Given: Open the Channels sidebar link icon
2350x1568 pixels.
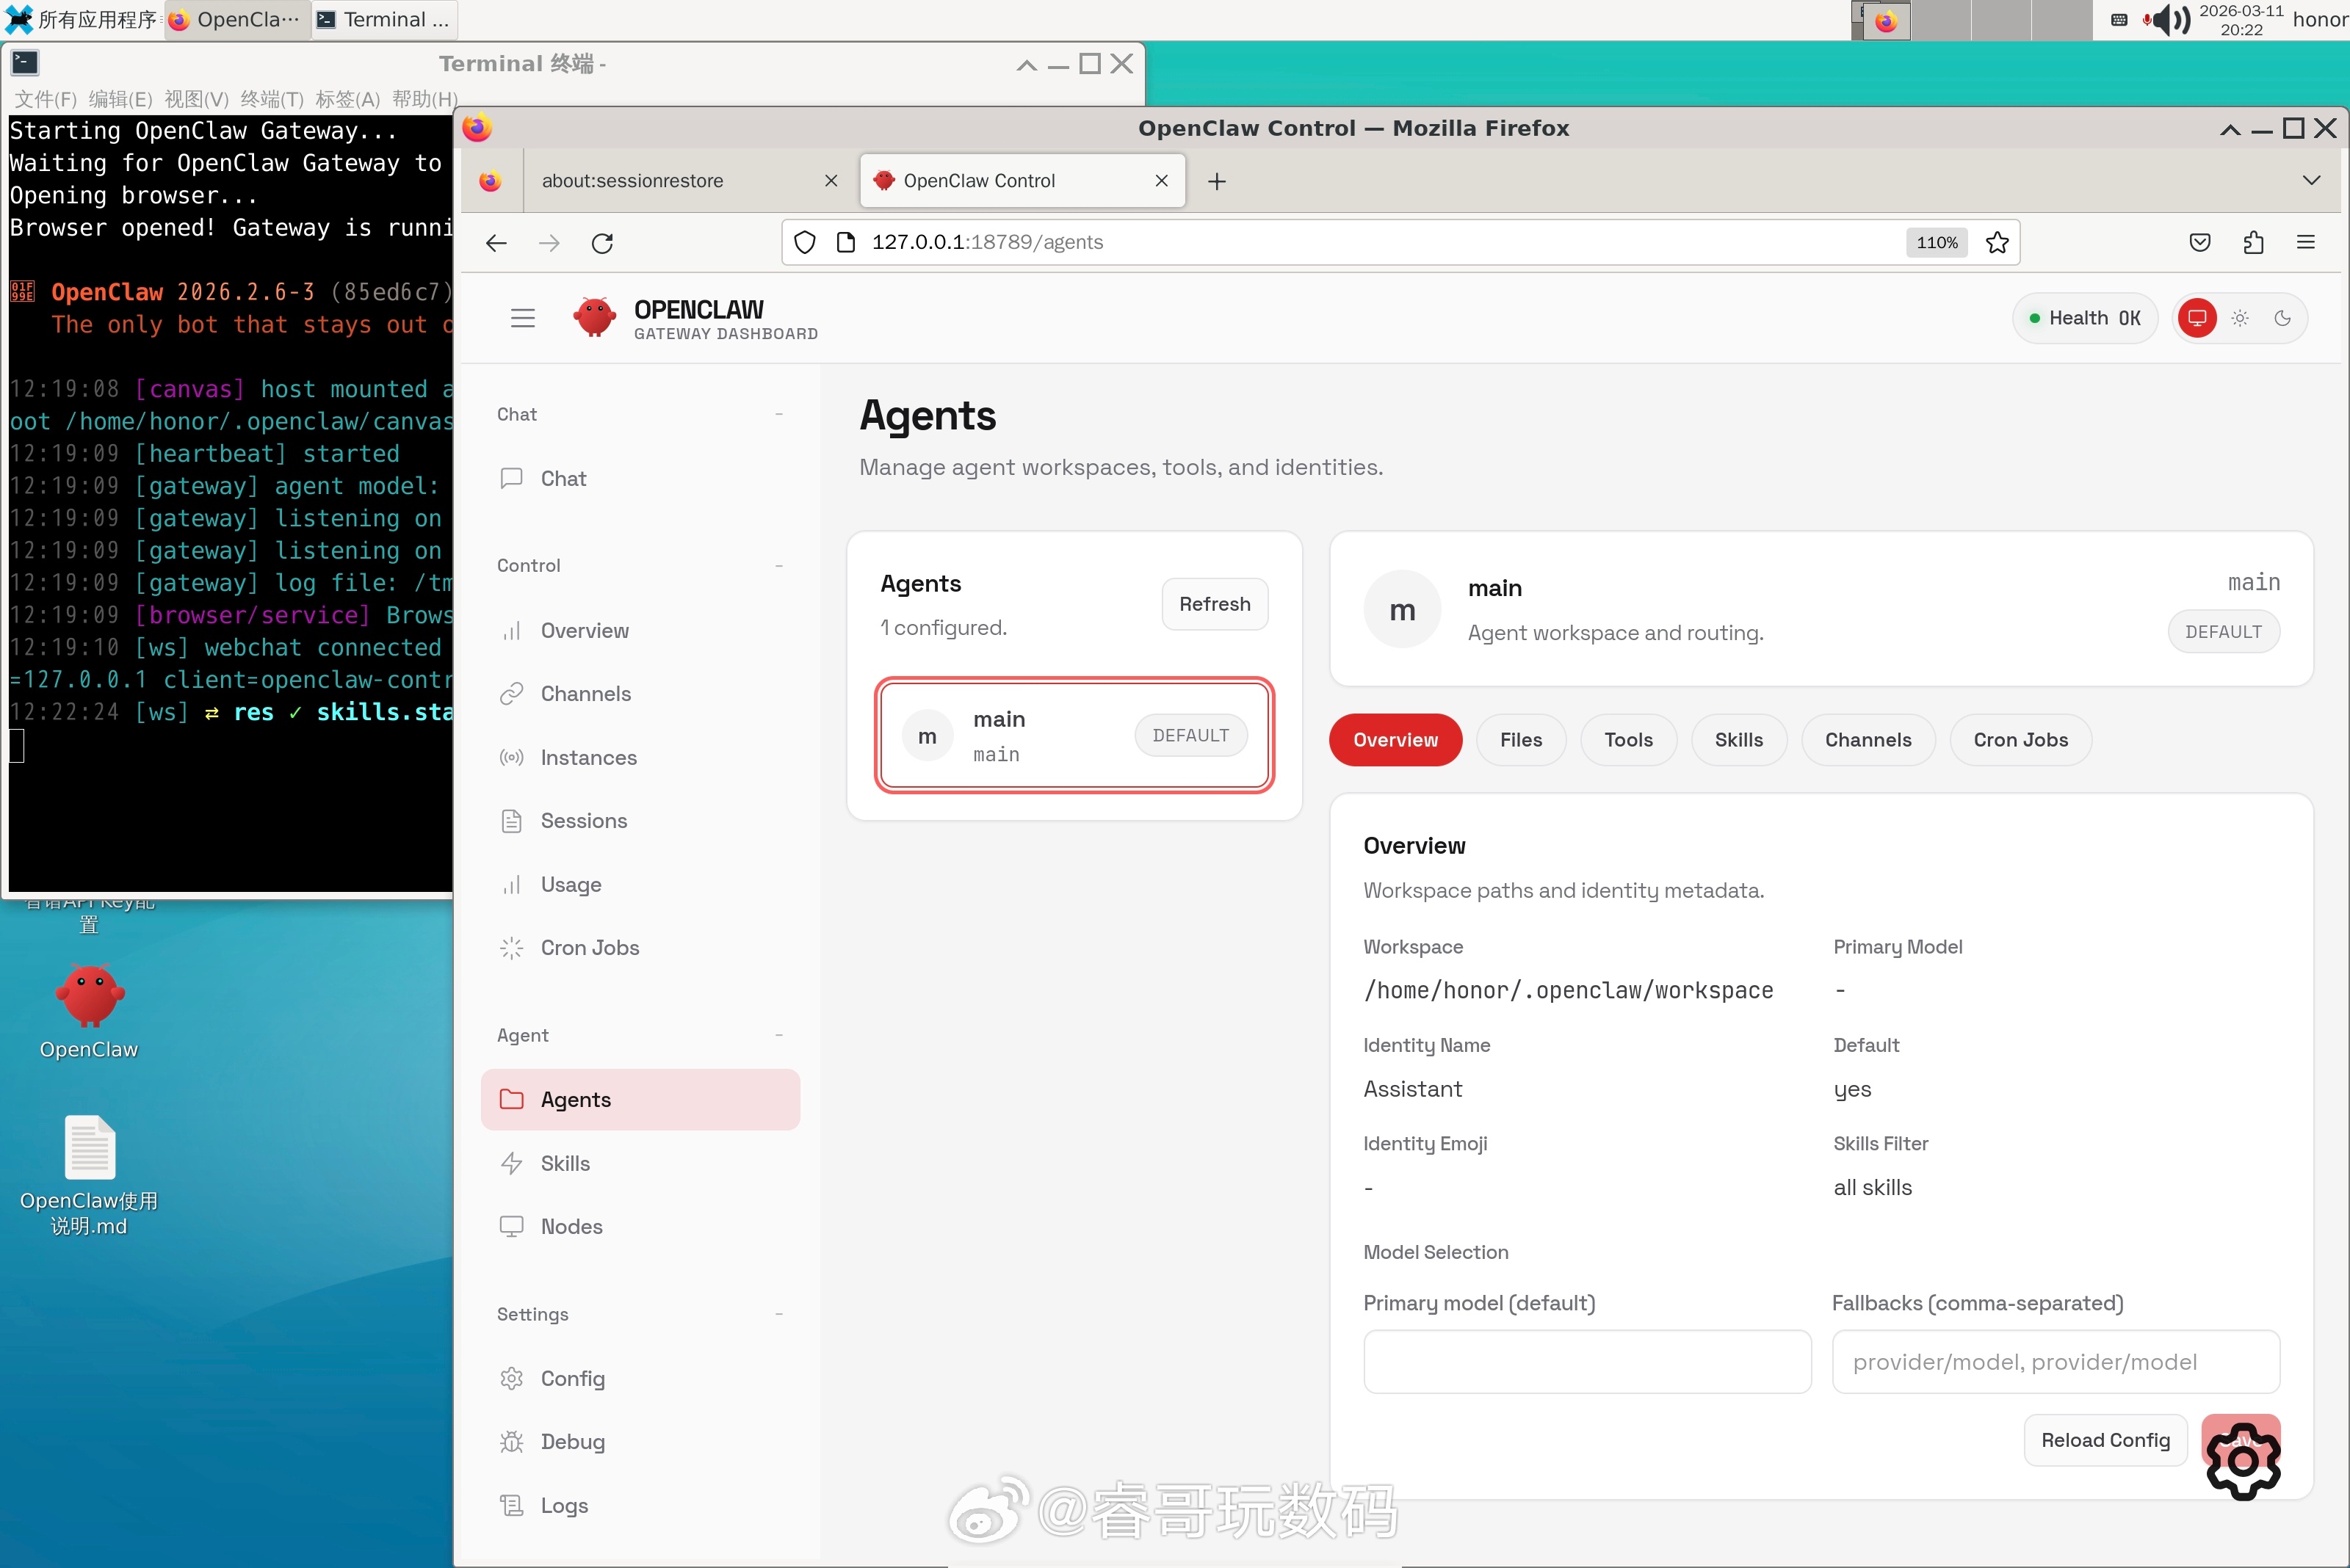Looking at the screenshot, I should tap(511, 694).
